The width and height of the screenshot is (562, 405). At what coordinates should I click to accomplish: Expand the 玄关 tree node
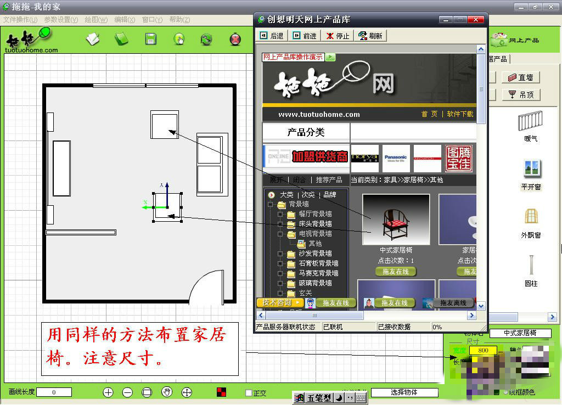280,293
